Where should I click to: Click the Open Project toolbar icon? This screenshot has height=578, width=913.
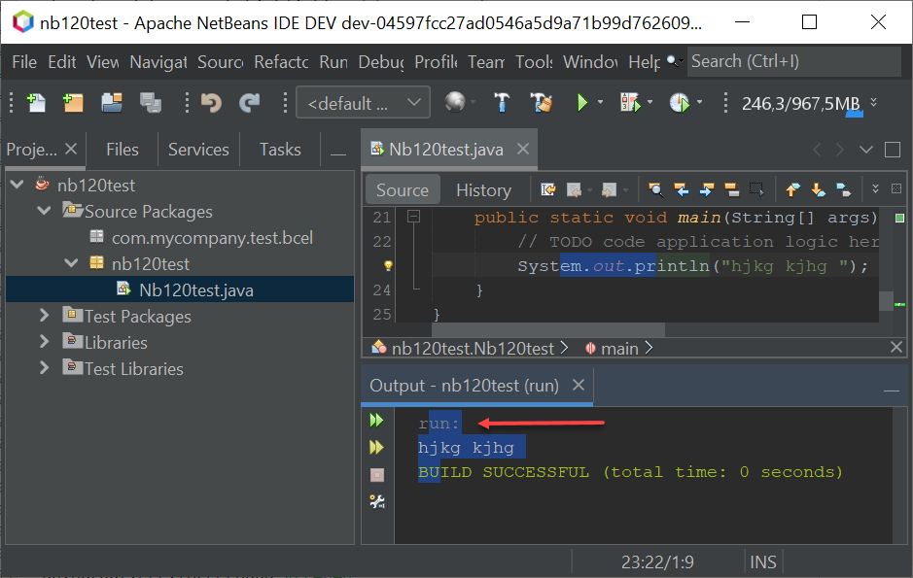(111, 103)
